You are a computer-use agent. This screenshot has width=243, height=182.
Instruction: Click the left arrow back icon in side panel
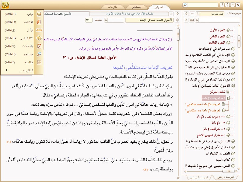coord(187,14)
